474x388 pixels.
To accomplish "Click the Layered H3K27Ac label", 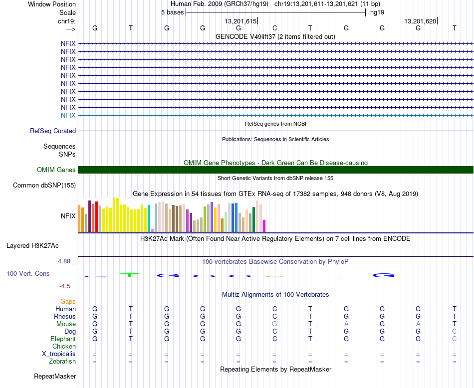I will coord(32,246).
